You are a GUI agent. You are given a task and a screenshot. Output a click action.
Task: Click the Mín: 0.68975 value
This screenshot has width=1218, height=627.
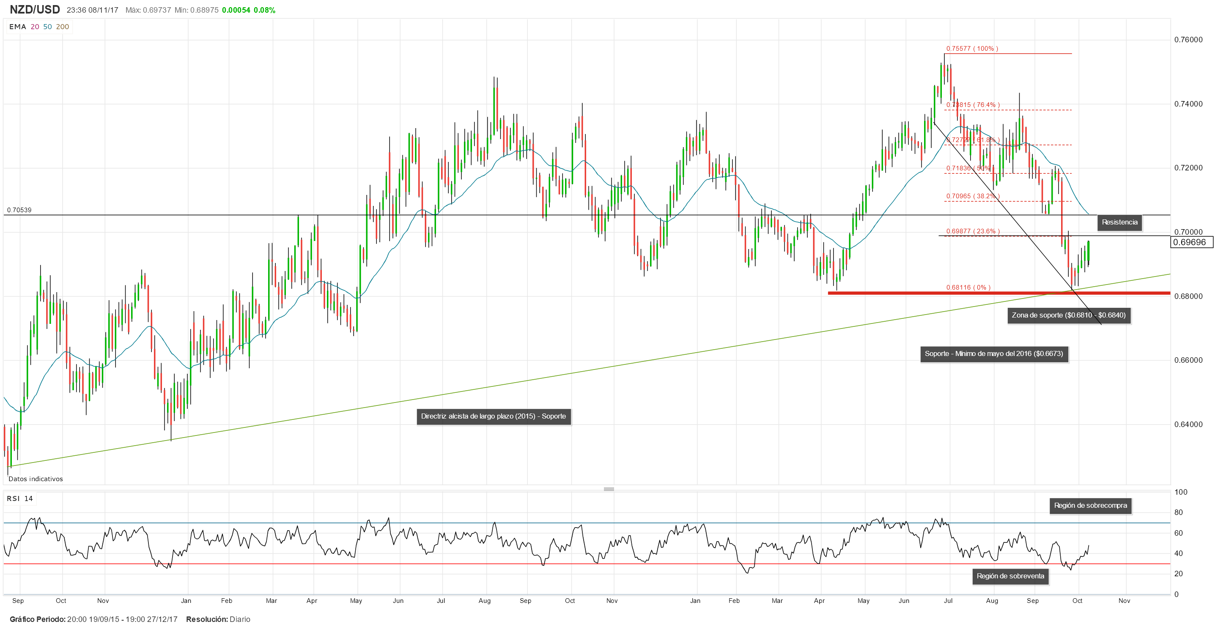click(x=196, y=10)
